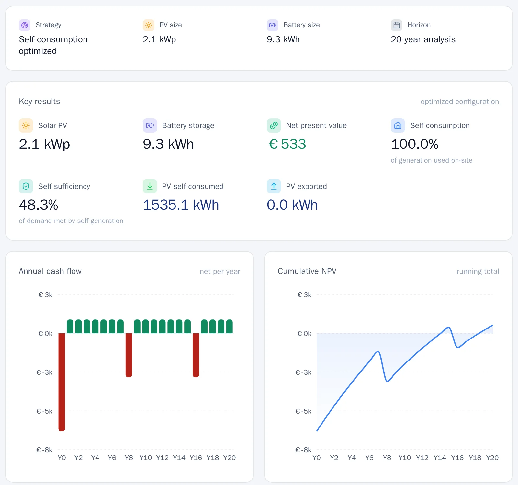Click the 'Cumulative NPV' chart title
The image size is (518, 485).
coord(307,271)
